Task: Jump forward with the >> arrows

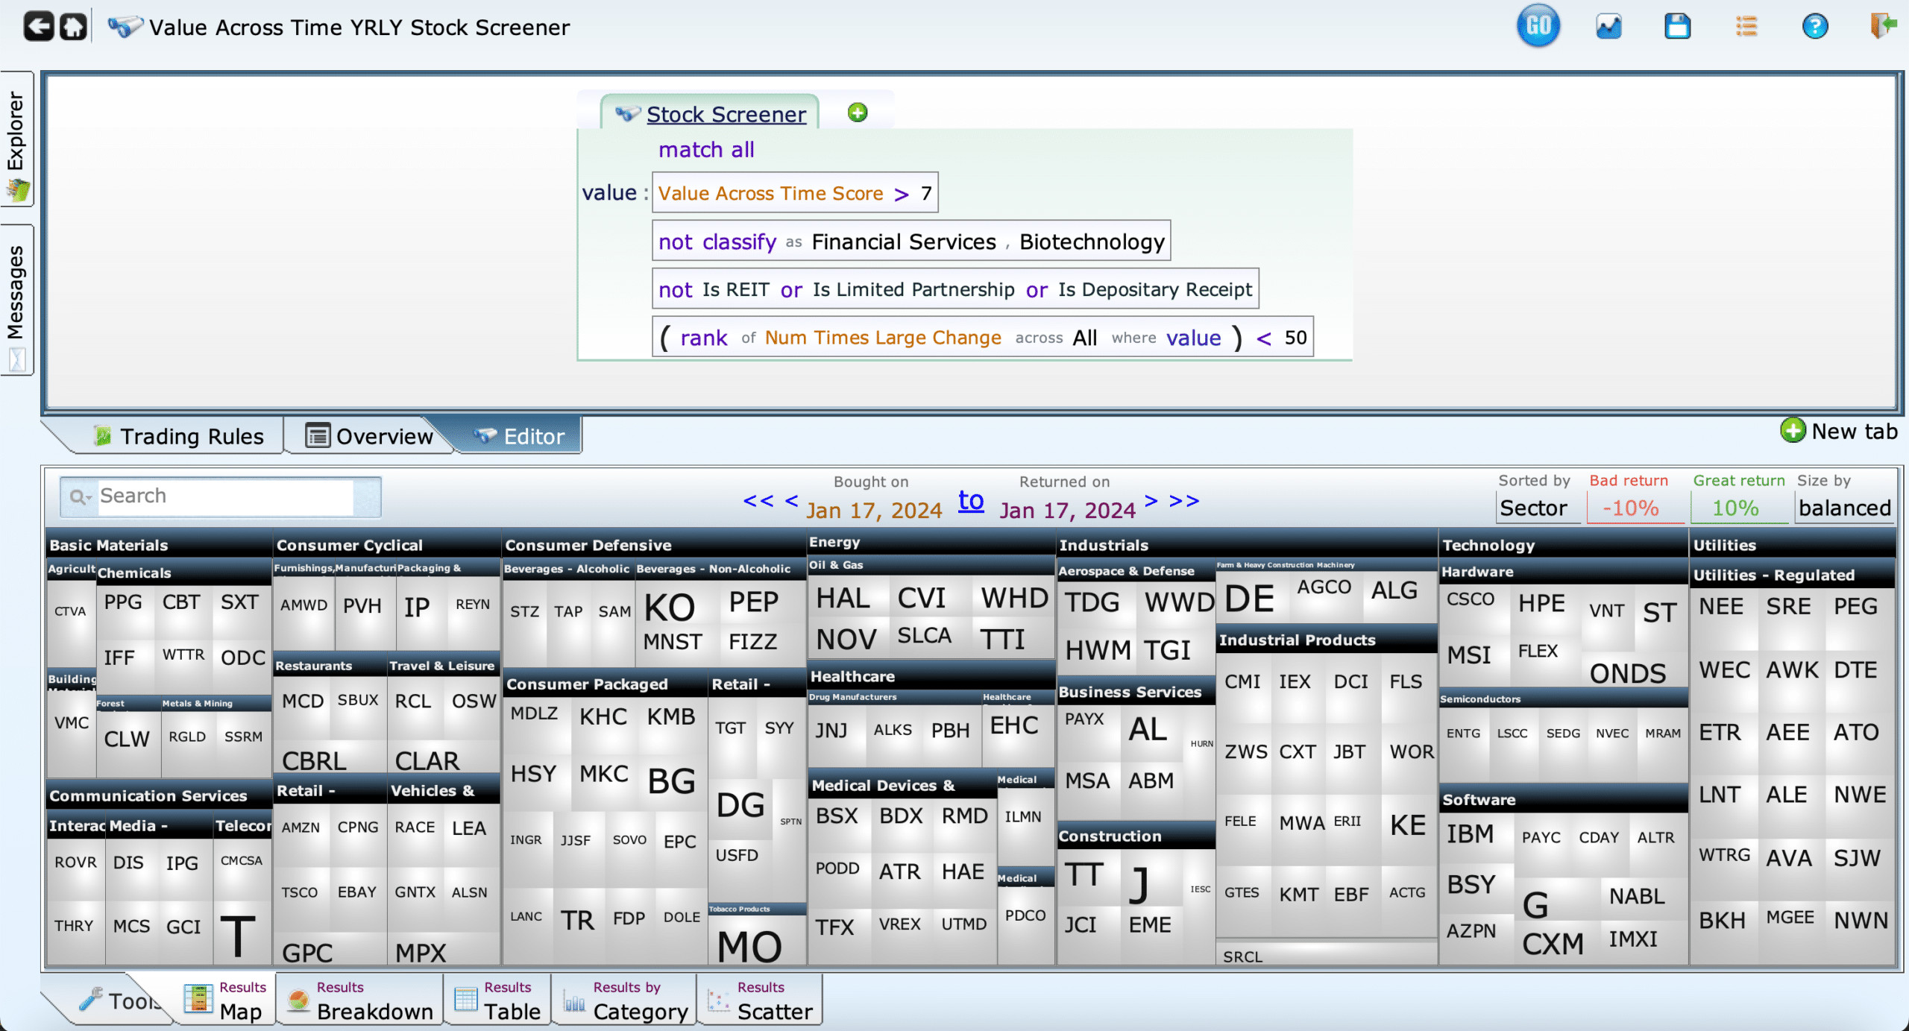Action: [x=1184, y=500]
